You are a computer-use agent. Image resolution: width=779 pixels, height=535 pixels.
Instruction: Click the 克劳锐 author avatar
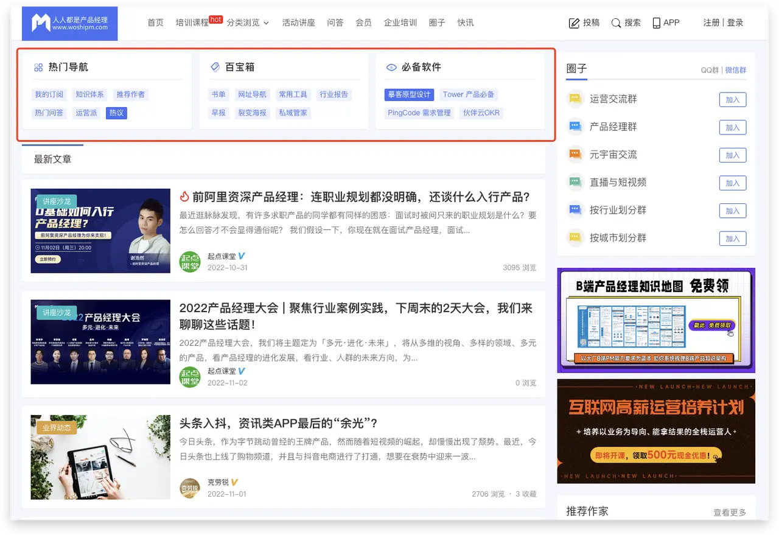190,488
